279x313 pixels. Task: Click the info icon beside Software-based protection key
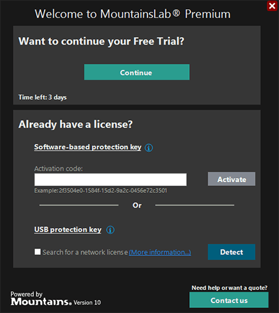[x=149, y=148]
